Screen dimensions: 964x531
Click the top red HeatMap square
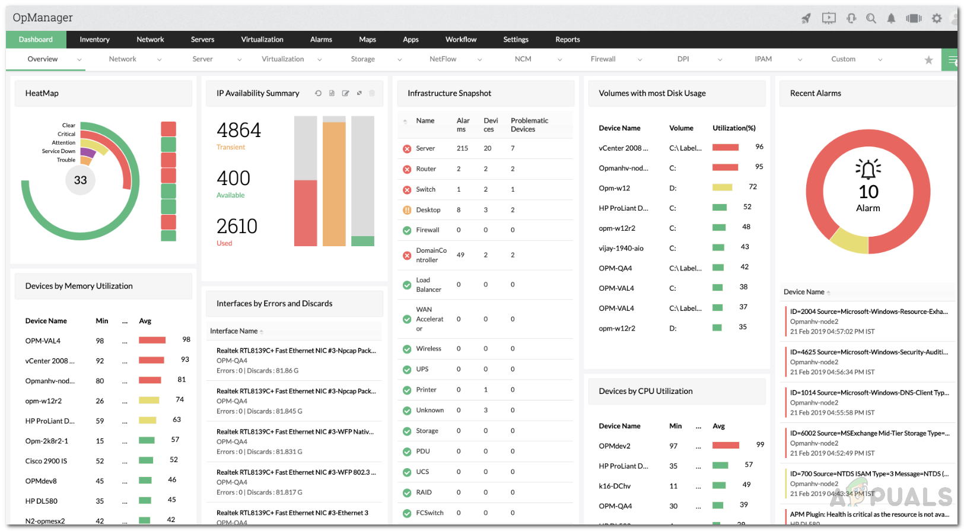point(168,129)
